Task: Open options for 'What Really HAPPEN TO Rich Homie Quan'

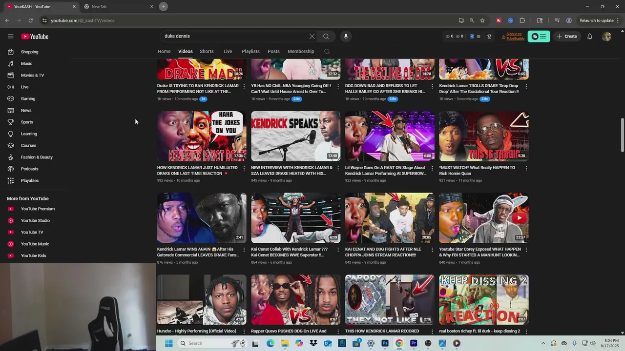Action: tap(526, 168)
